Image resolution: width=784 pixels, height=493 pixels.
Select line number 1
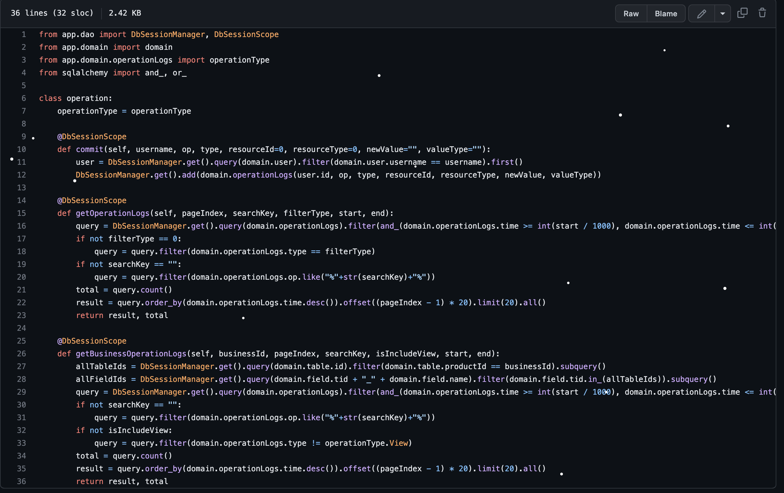tap(23, 34)
